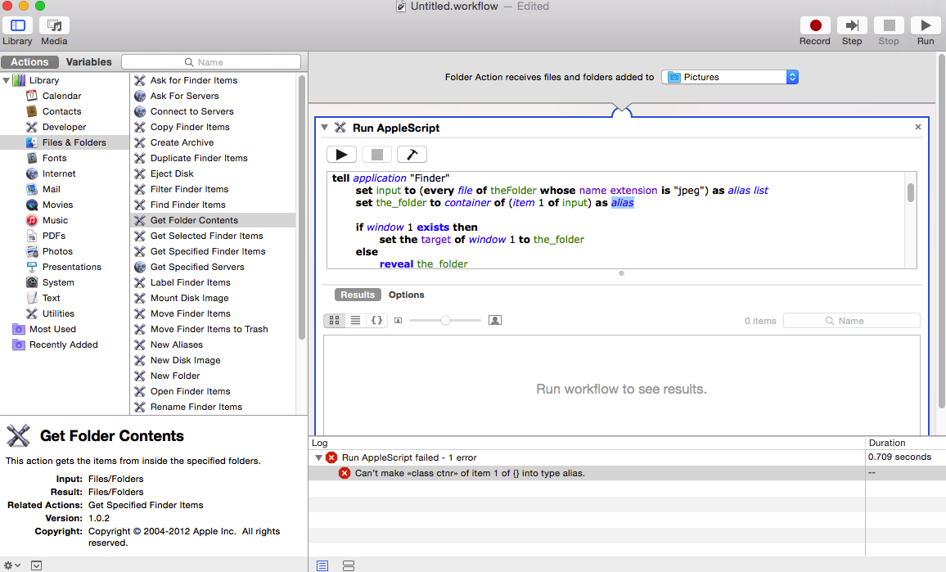Screen dimensions: 946x572
Task: Collapse the Run AppleScript action triangle
Action: [325, 128]
